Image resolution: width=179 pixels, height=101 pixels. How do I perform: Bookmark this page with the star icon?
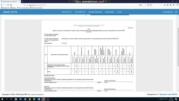151,5
